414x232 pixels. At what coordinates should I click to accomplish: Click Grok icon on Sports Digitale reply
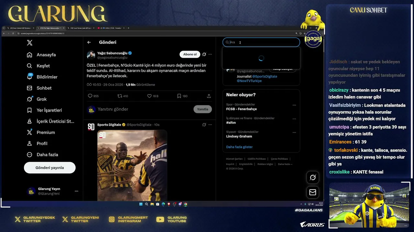click(204, 125)
